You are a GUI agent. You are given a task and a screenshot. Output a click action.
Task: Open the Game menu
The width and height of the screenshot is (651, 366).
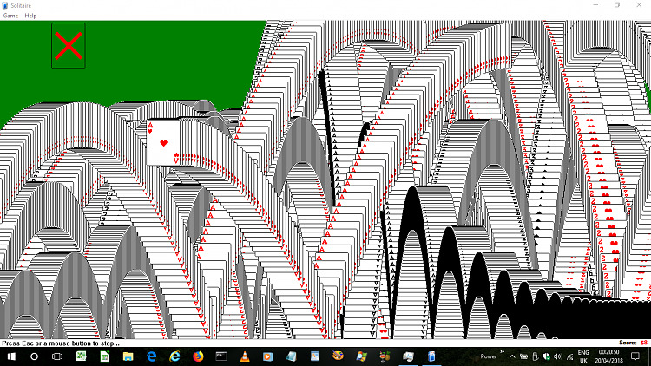(x=10, y=16)
